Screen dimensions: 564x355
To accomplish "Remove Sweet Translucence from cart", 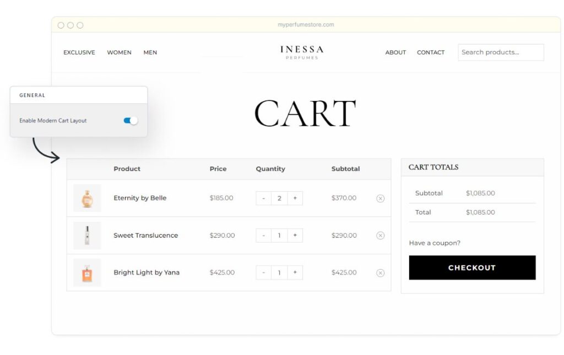I will (x=380, y=235).
